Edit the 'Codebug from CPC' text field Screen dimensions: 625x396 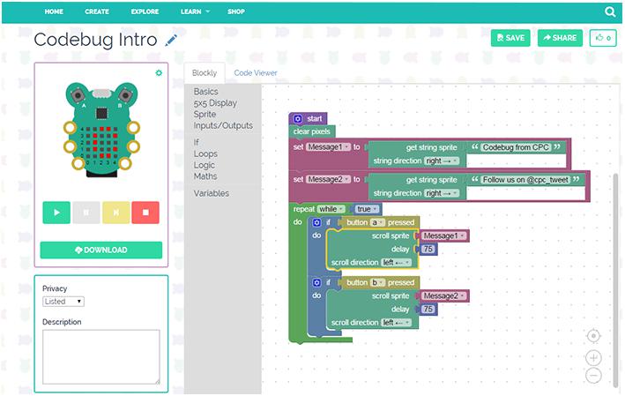(516, 147)
